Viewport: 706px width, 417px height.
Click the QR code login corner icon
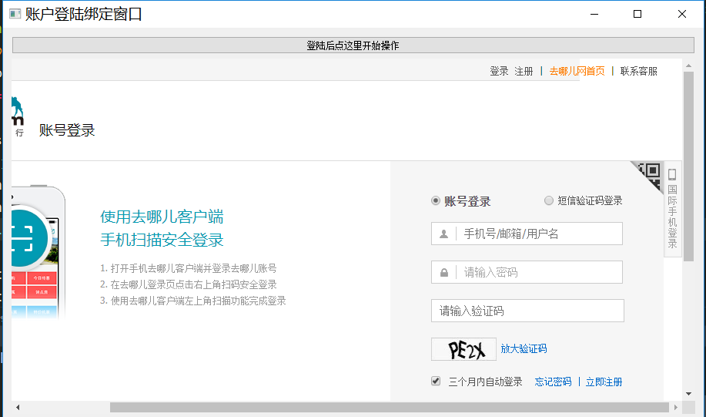click(651, 175)
